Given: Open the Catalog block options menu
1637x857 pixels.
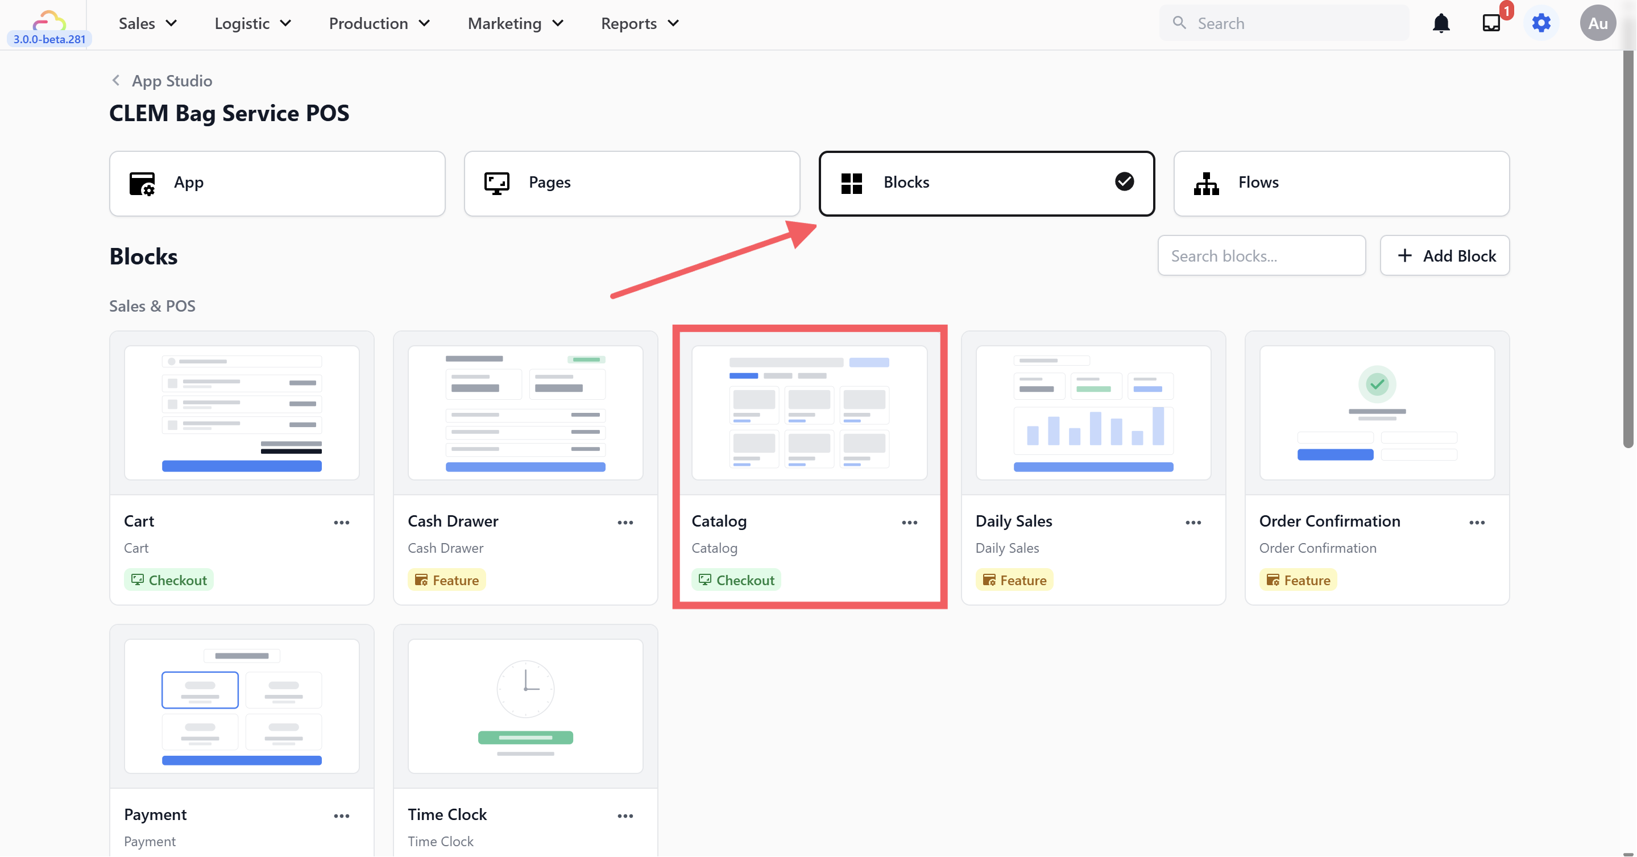Looking at the screenshot, I should [909, 523].
